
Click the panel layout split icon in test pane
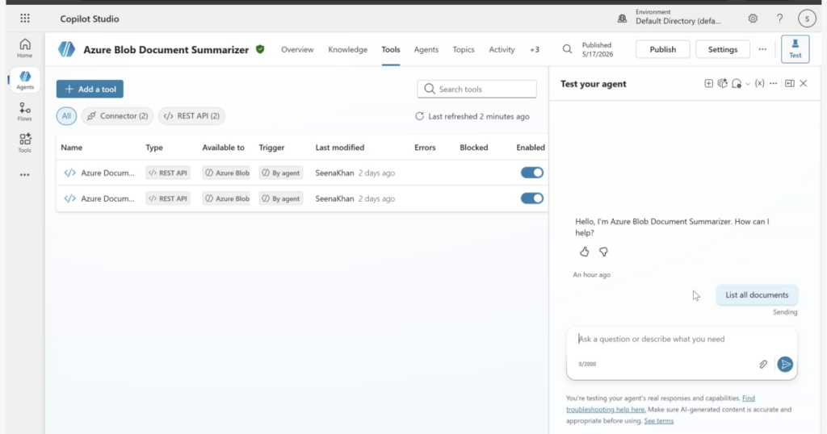(x=790, y=83)
